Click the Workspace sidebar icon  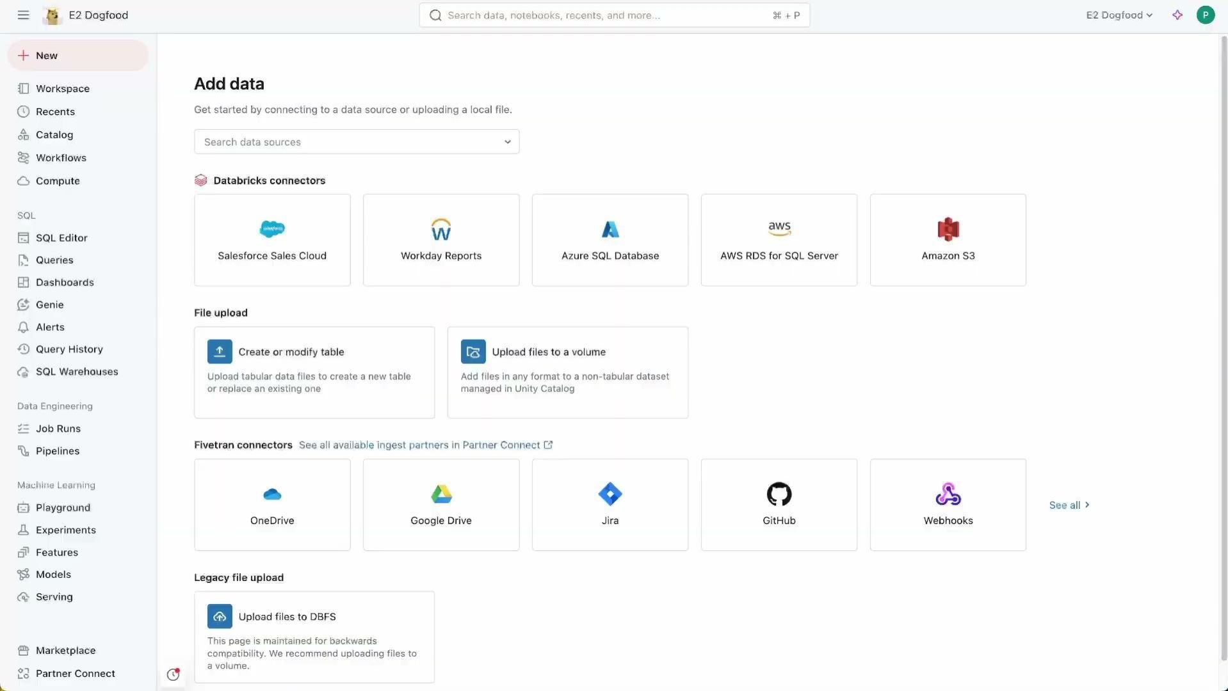coord(24,88)
